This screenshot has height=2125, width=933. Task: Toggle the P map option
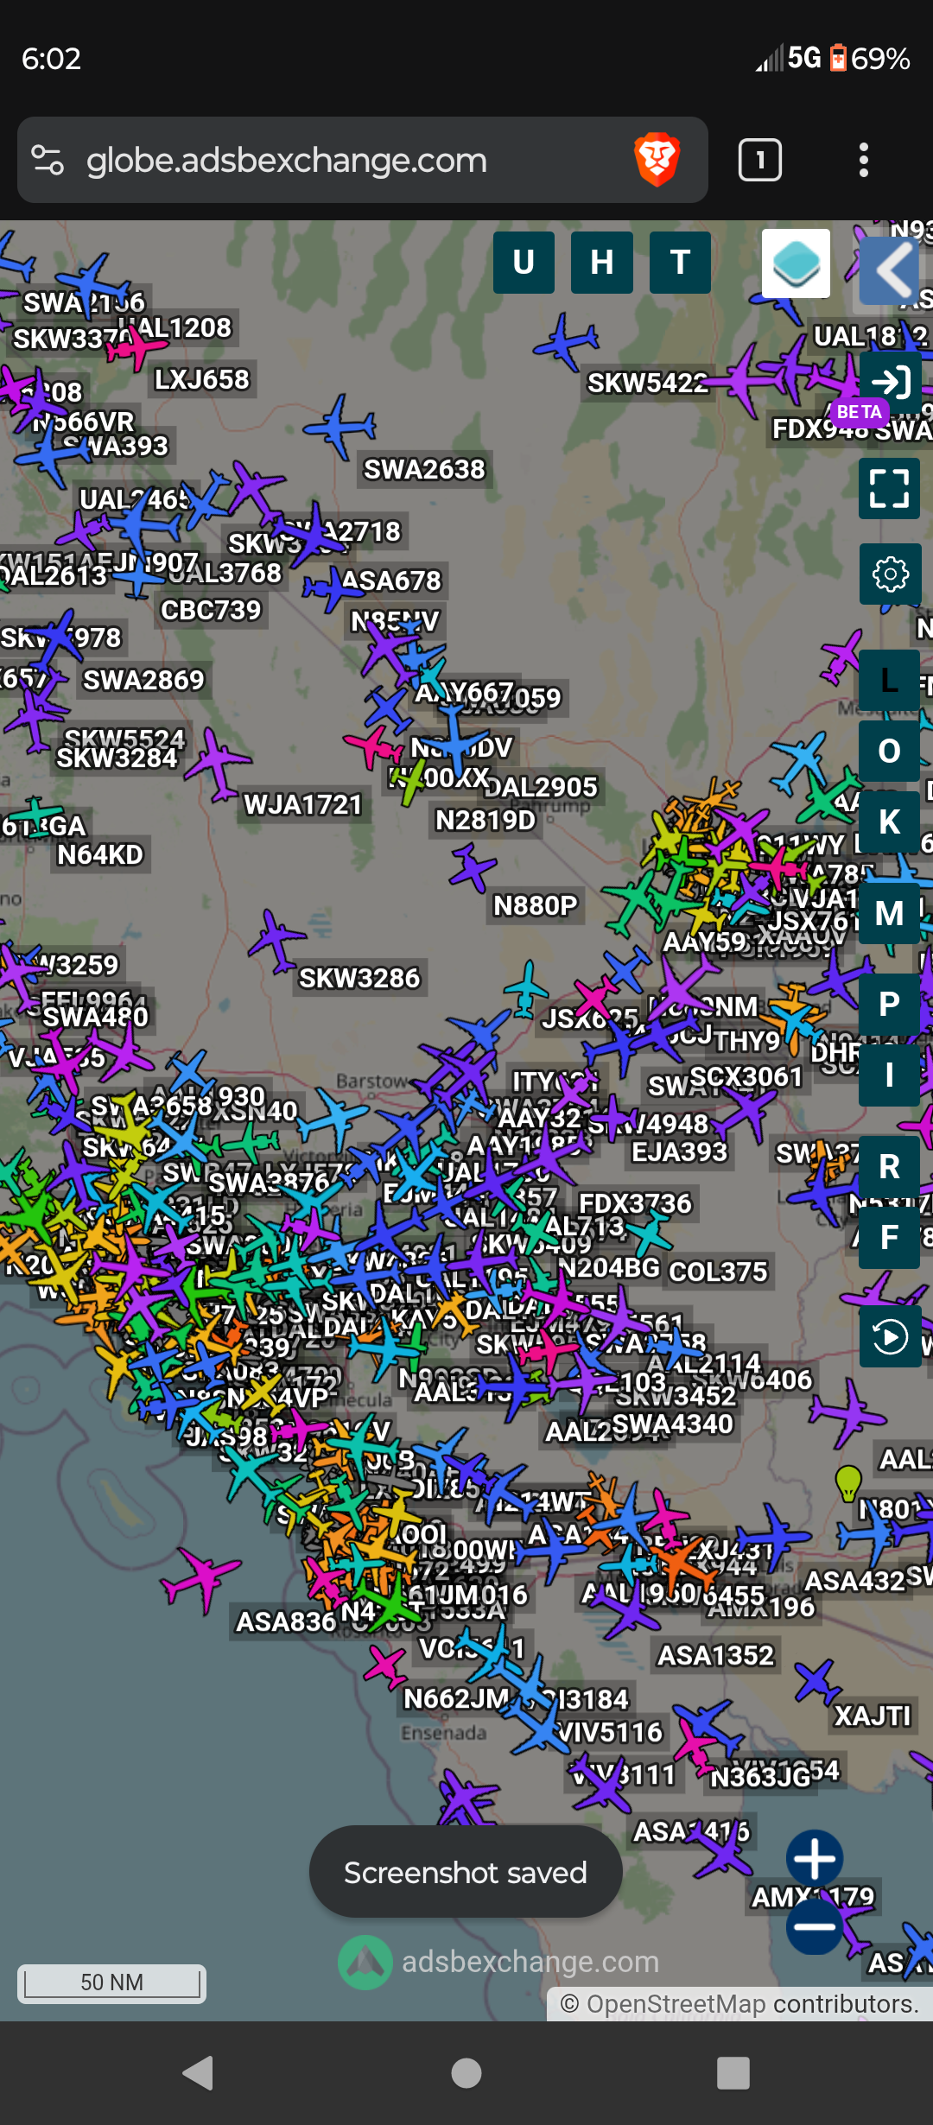[x=890, y=1004]
